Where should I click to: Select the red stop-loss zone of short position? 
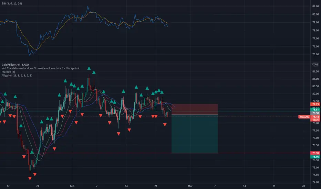[x=195, y=109]
